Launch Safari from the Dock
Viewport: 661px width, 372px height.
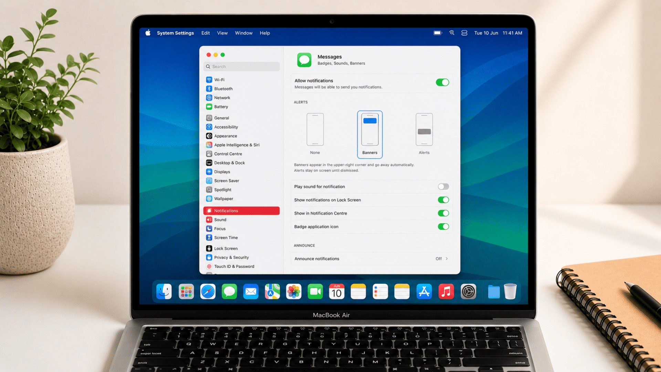pos(208,292)
